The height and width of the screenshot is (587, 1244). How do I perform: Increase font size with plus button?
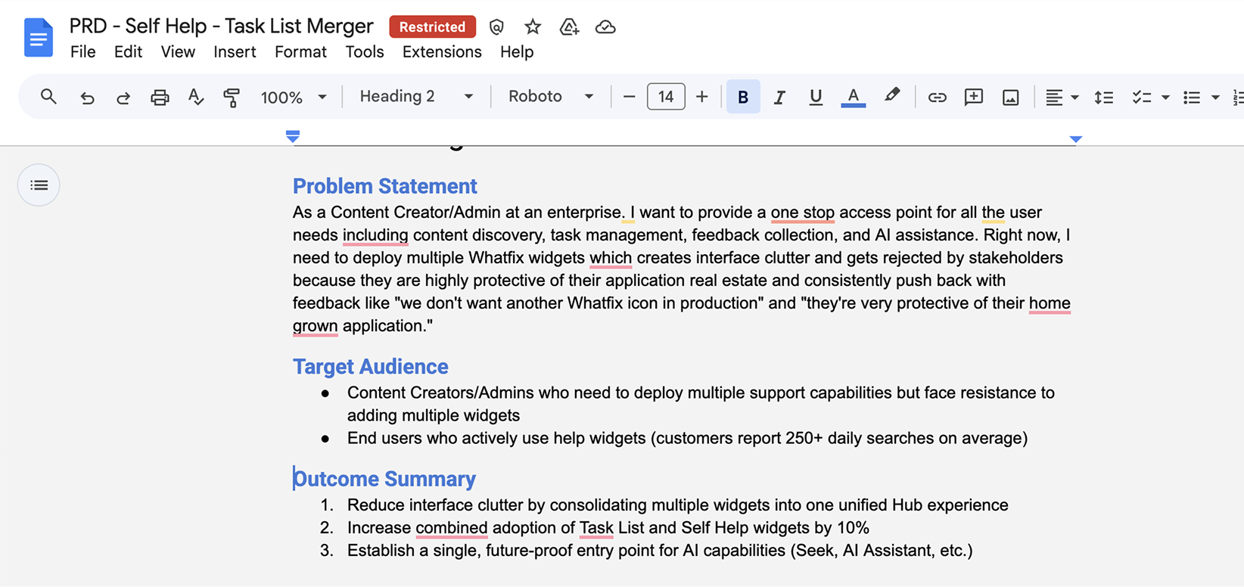click(702, 97)
